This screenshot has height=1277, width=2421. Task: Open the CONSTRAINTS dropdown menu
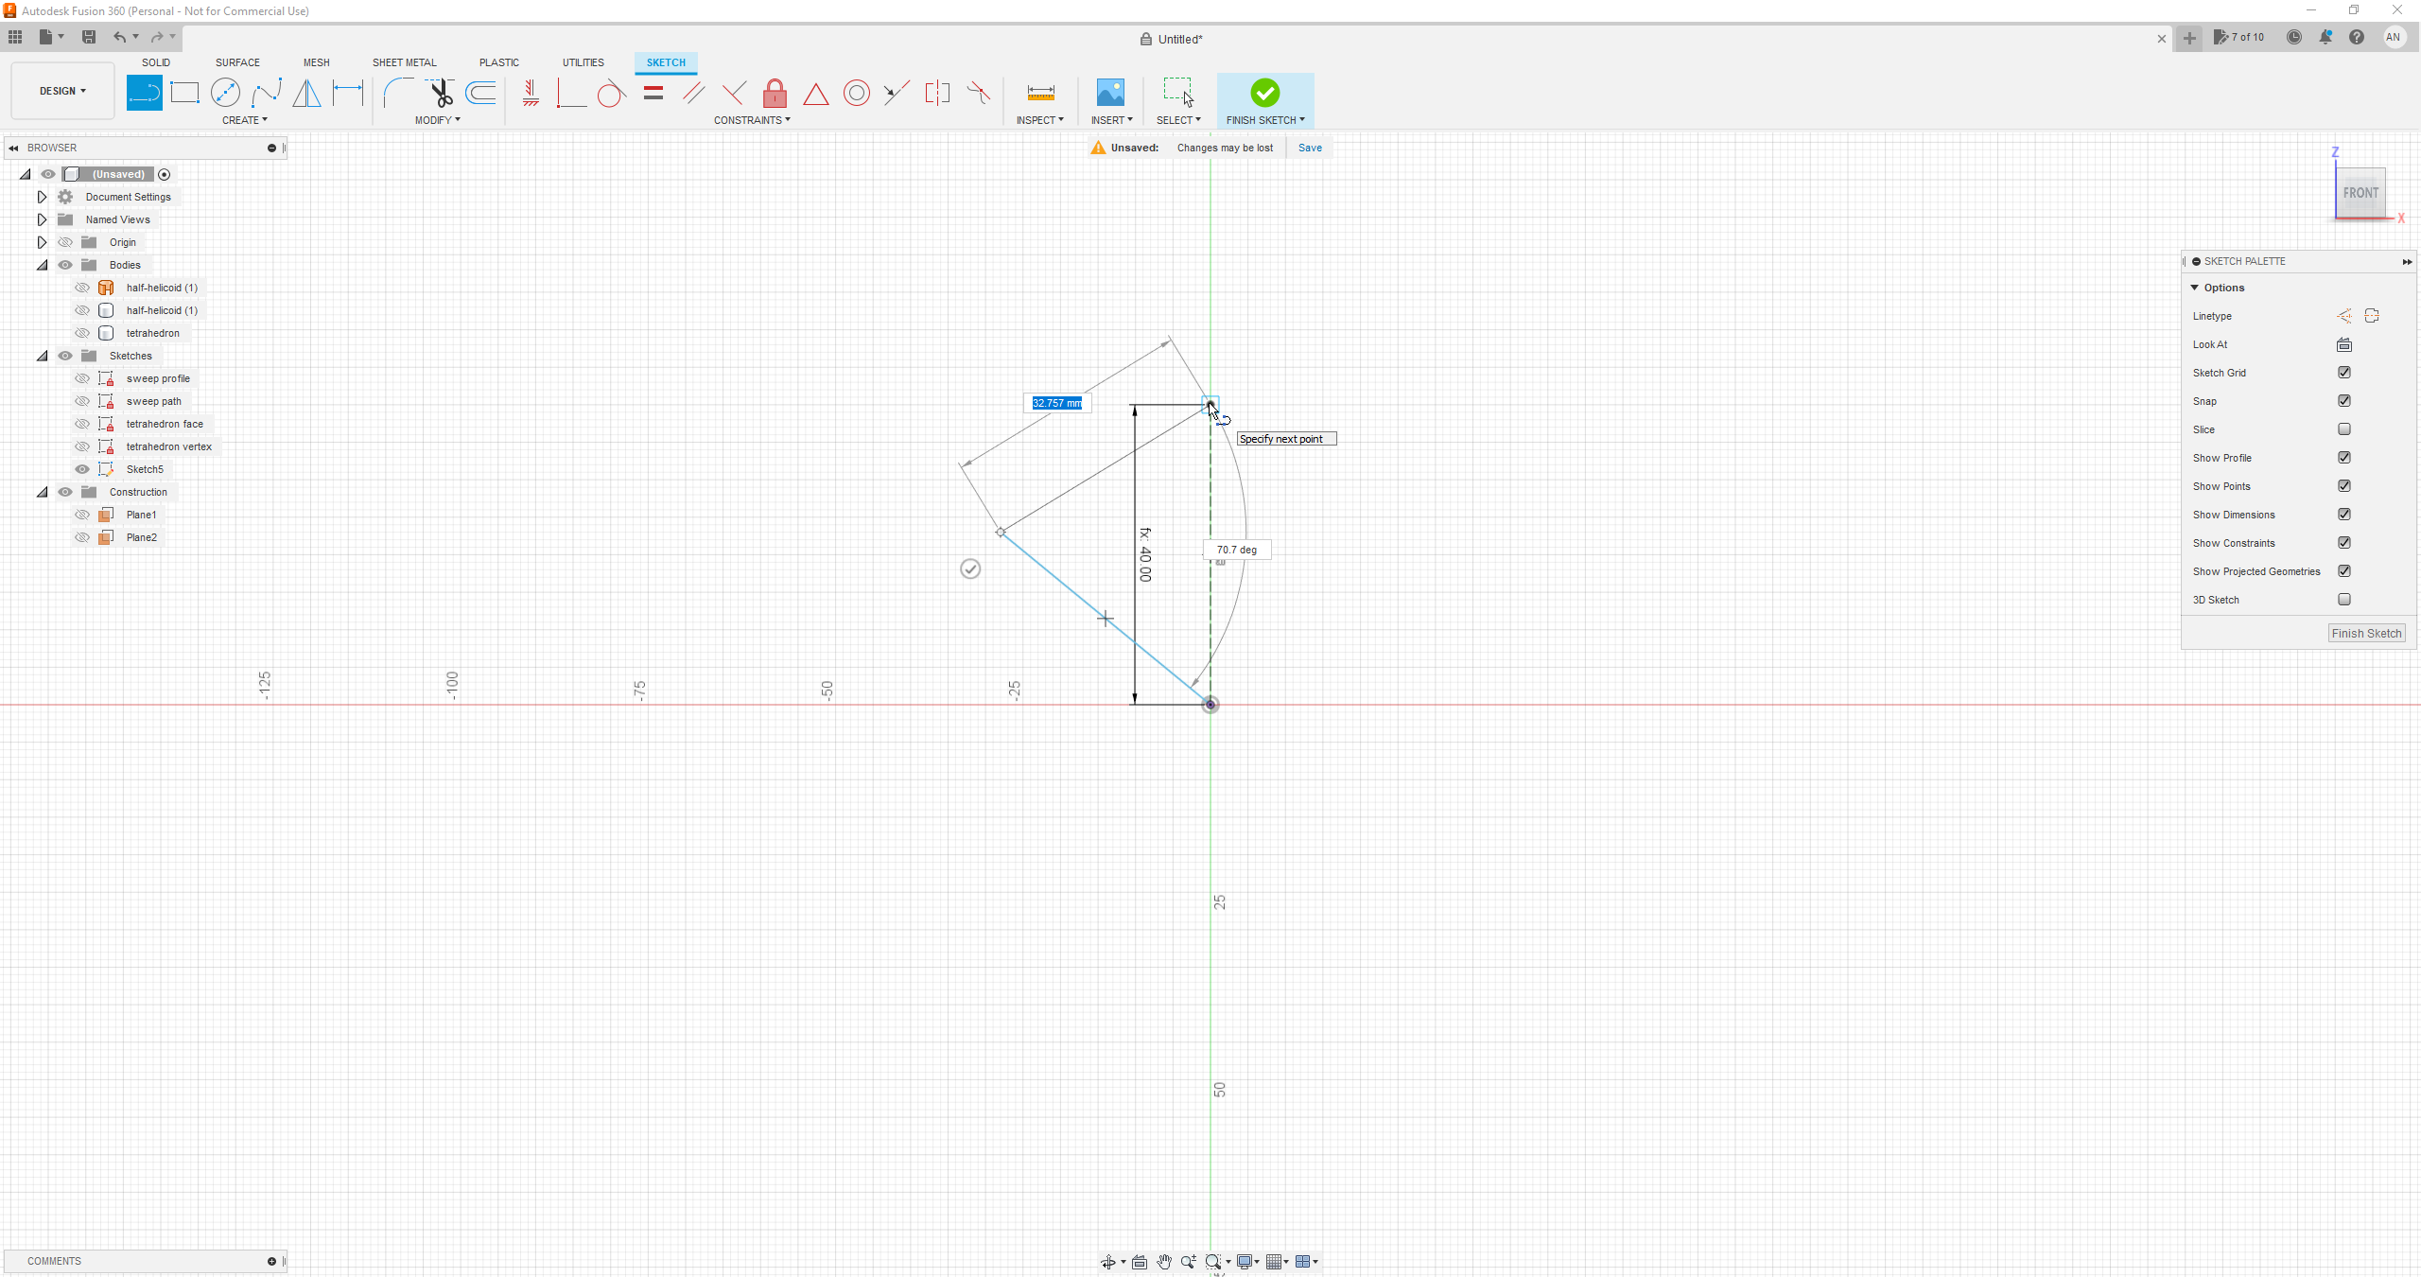(x=752, y=120)
